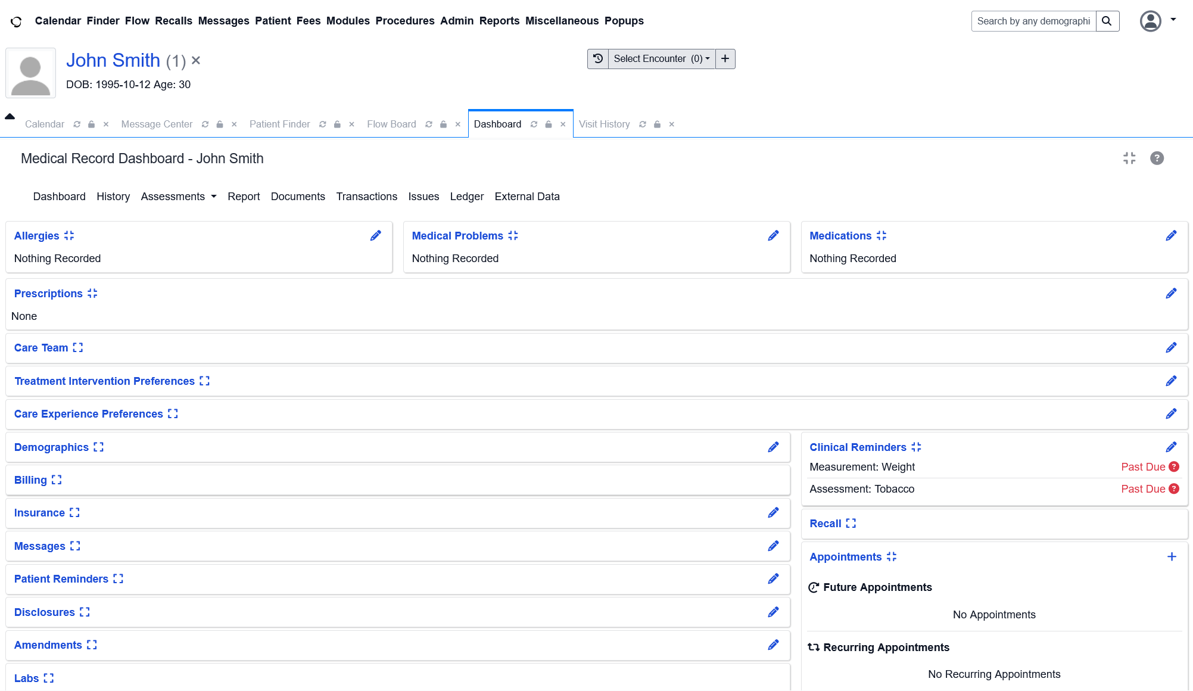The image size is (1193, 691).
Task: Edit Clinical Reminders with pencil icon
Action: click(x=1171, y=447)
